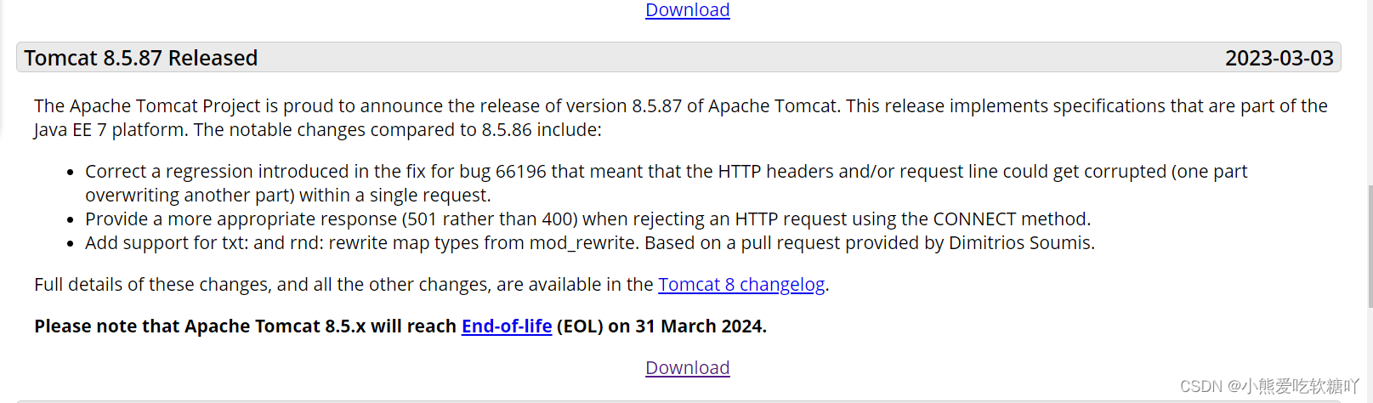
Task: Click the intro paragraph announcing version 8.5.87
Action: (680, 118)
